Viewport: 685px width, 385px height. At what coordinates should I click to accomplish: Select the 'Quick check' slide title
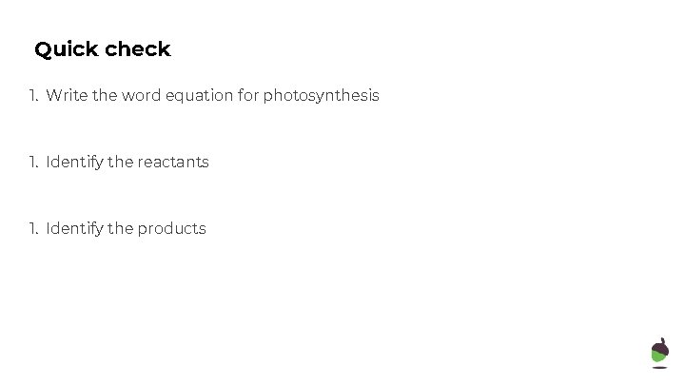click(102, 49)
